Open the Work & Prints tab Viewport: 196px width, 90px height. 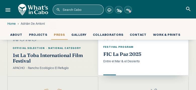coord(167,35)
